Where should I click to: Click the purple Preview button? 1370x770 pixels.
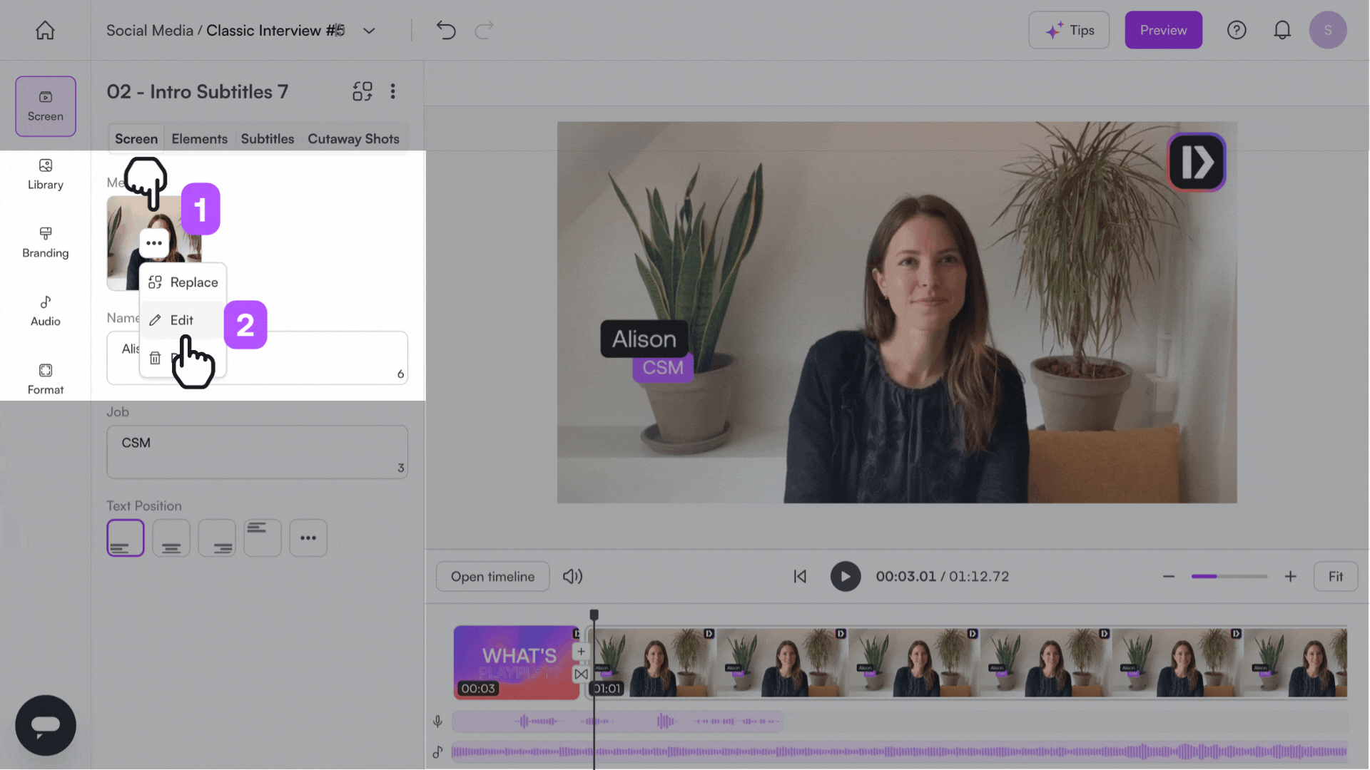tap(1163, 30)
